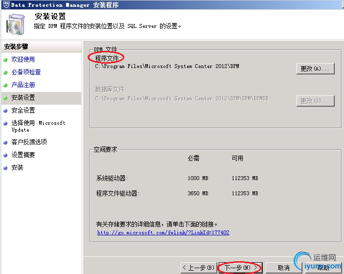Click the 安装步骤 panel heading
344x274 pixels.
[16, 46]
